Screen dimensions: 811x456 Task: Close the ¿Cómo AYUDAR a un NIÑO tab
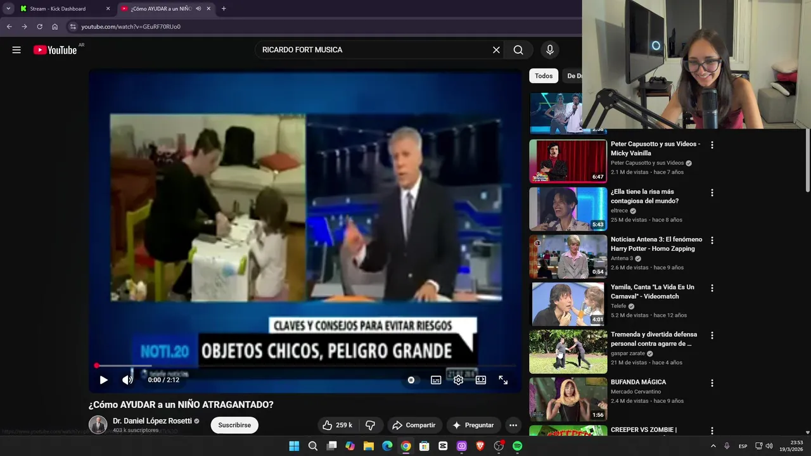pos(208,9)
